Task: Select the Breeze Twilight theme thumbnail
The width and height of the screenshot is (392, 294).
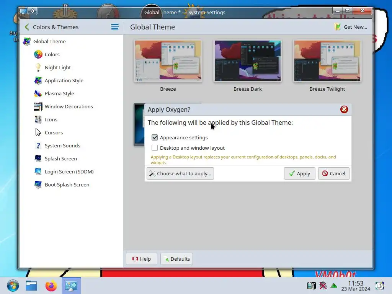Action: click(327, 61)
